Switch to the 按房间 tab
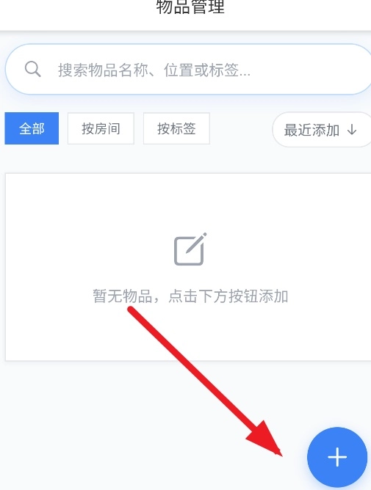Viewport: 371px width, 490px height. pos(101,128)
